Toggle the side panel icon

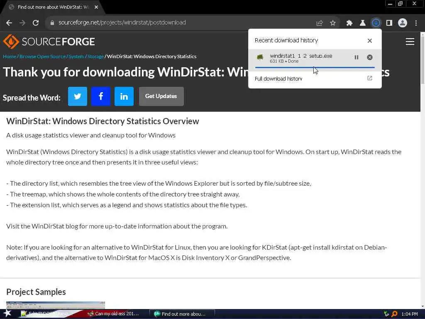coord(389,23)
